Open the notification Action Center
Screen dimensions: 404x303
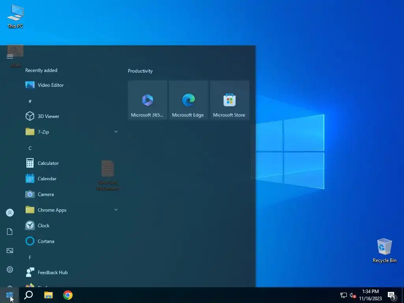click(392, 296)
